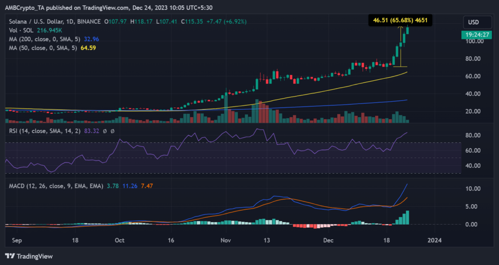Click the blue 200-day moving average line
The image size is (499, 265).
(x=341, y=104)
